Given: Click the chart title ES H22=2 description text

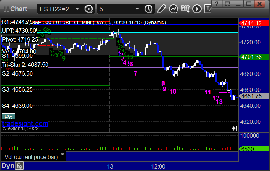Looking at the screenshot, I should (86, 22).
